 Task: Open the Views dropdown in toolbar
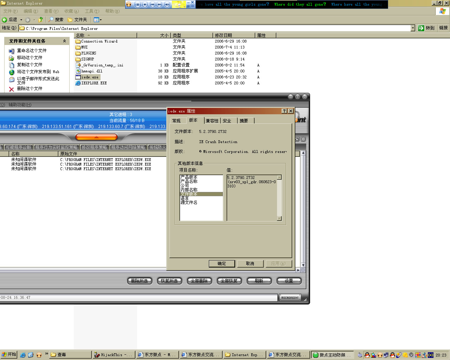[97, 20]
